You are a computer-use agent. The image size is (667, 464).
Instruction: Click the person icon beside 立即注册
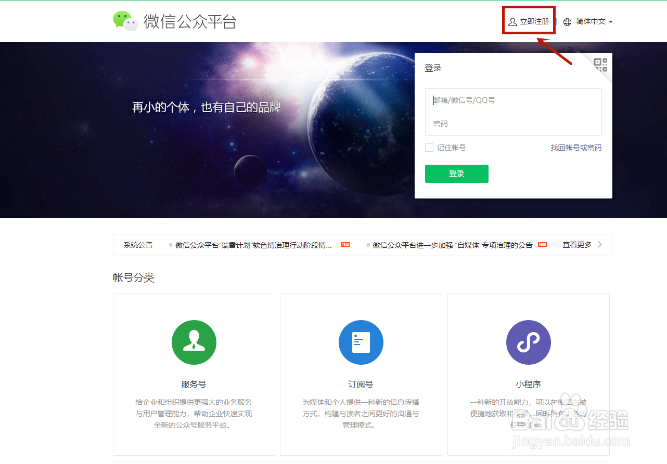511,21
